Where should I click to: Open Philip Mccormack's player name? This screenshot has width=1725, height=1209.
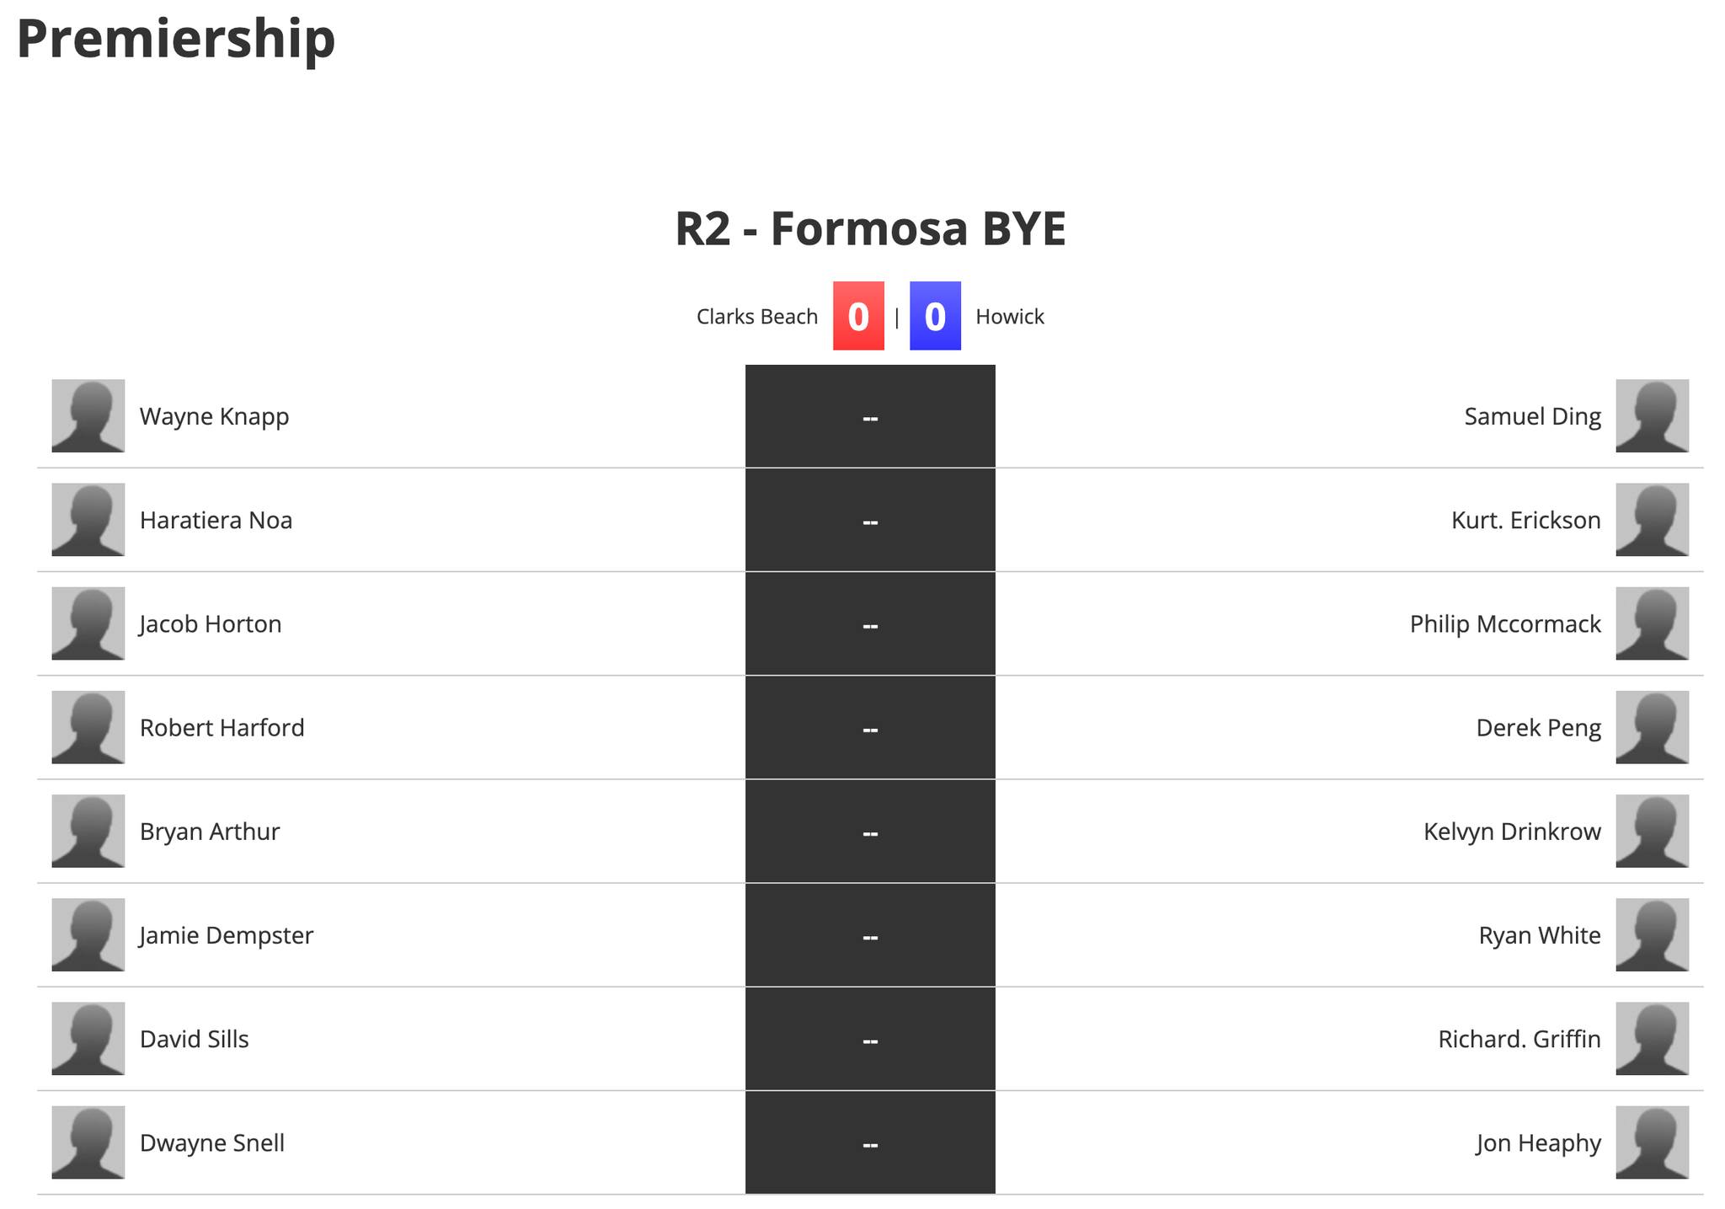[1505, 623]
